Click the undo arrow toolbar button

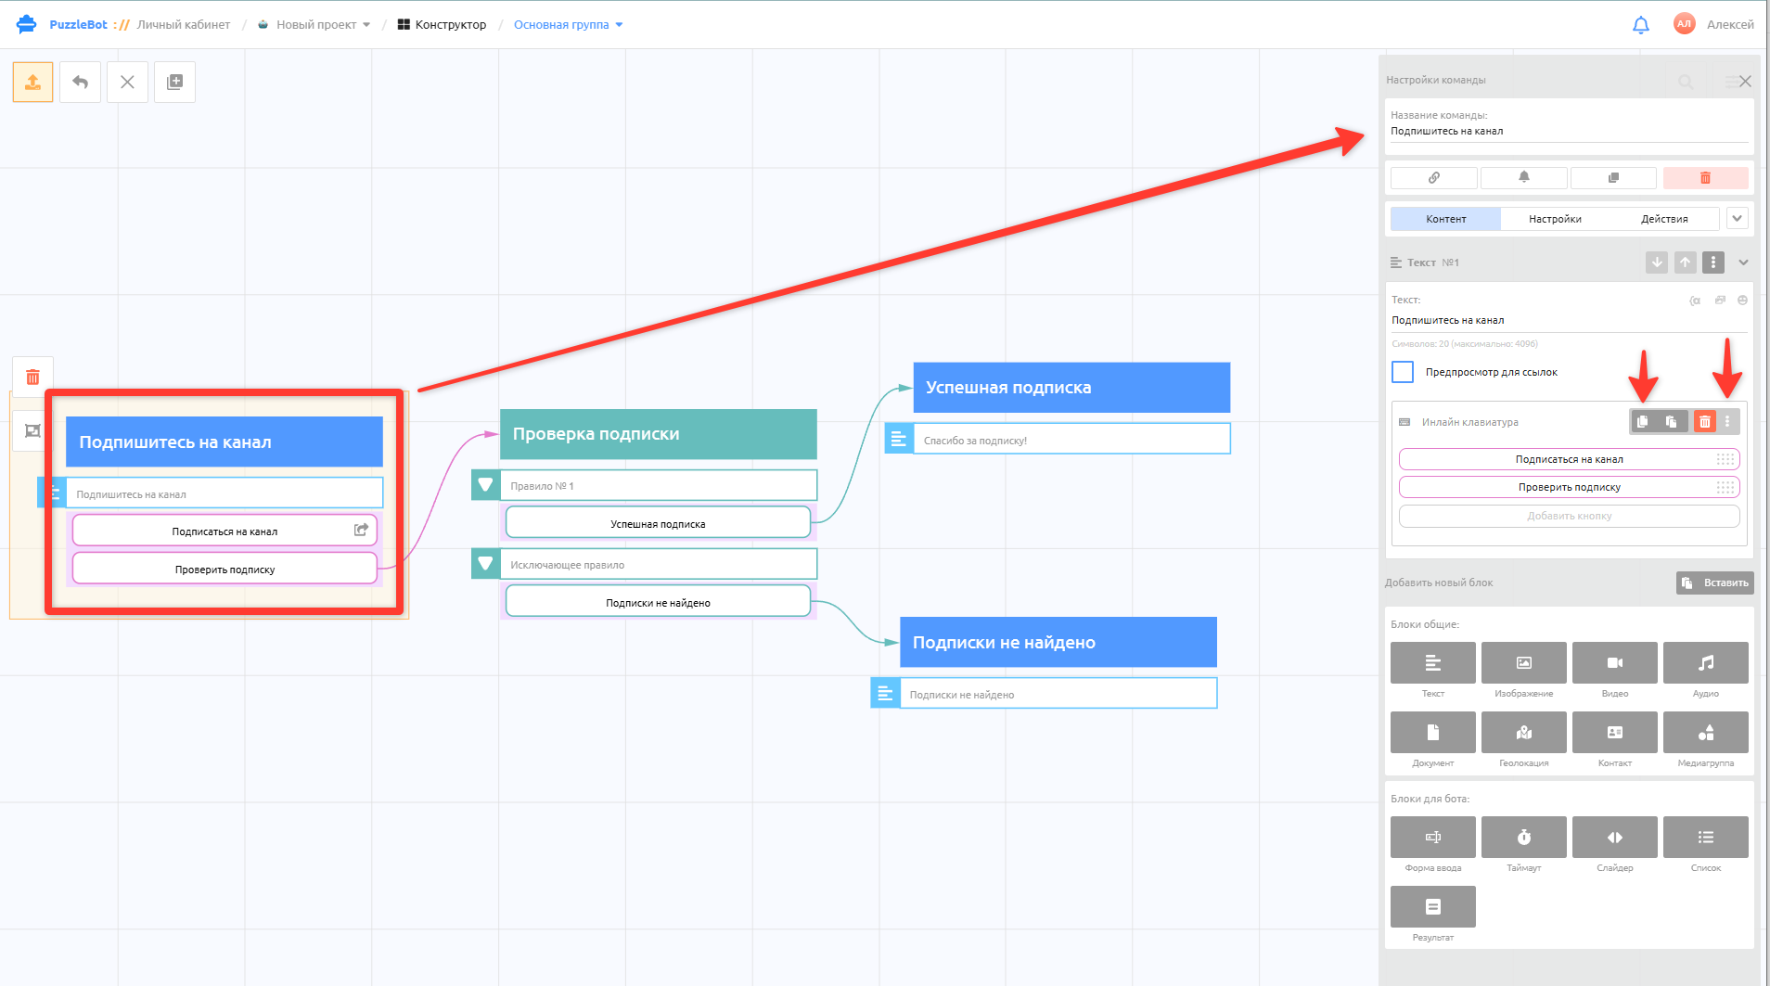click(x=80, y=82)
